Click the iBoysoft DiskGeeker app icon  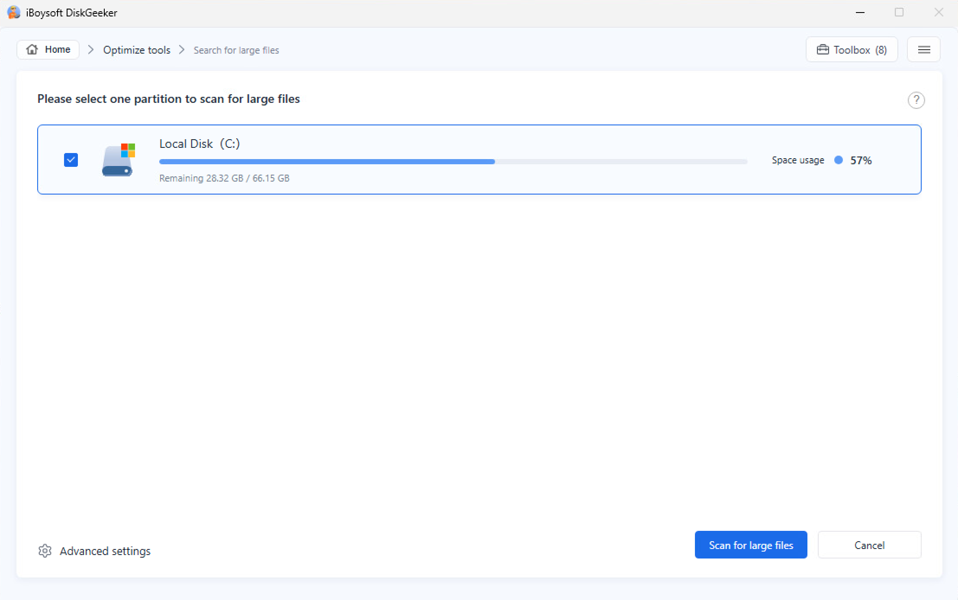pos(14,13)
